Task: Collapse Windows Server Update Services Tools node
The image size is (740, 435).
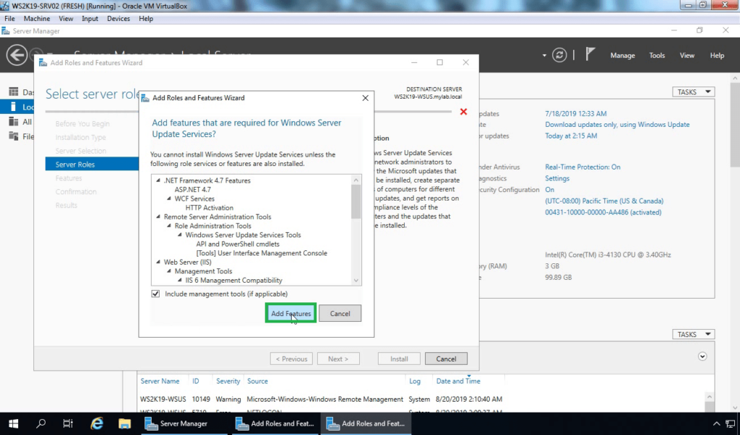Action: [x=179, y=234]
